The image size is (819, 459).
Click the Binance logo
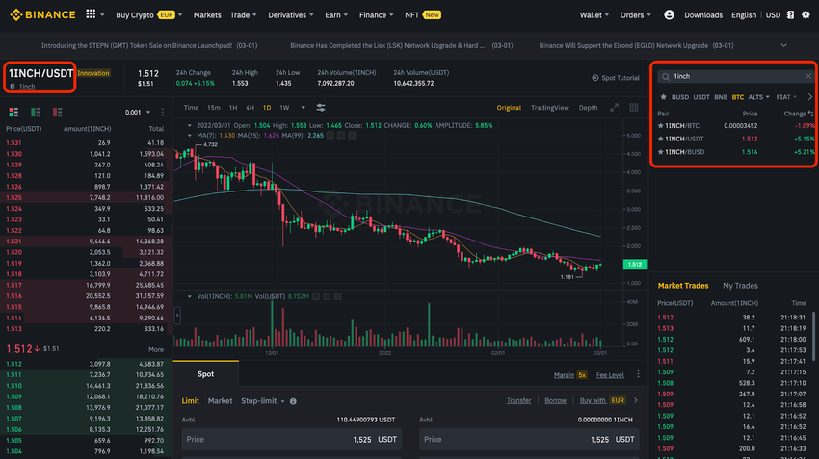pos(42,14)
